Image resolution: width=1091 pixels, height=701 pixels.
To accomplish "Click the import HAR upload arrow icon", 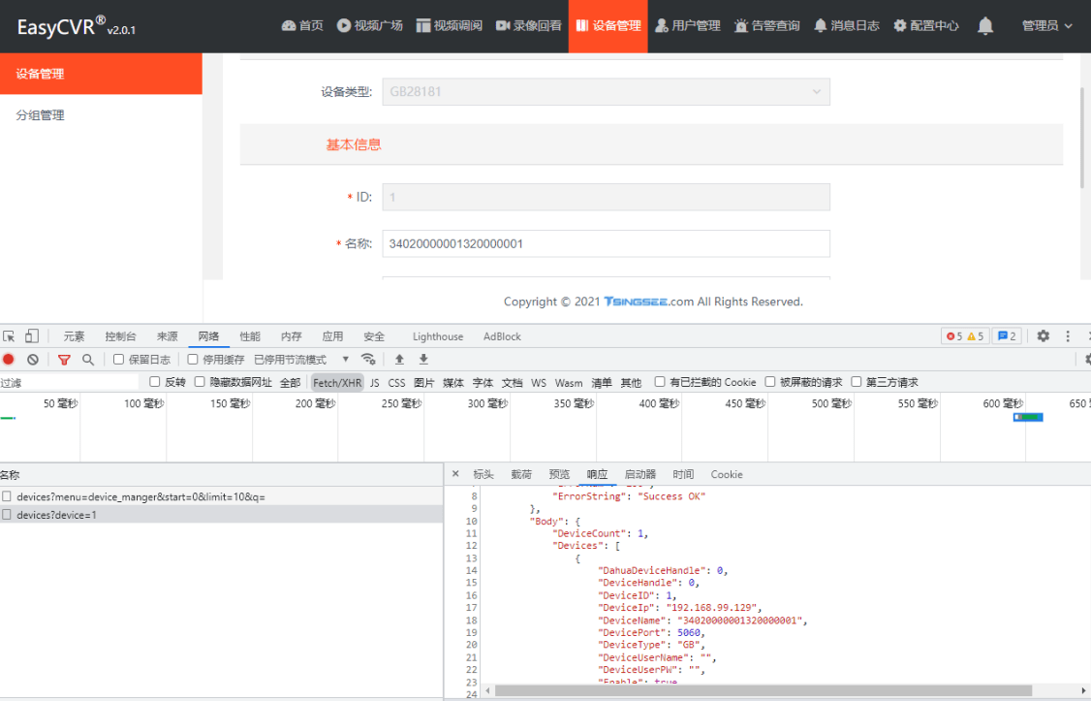I will point(399,360).
